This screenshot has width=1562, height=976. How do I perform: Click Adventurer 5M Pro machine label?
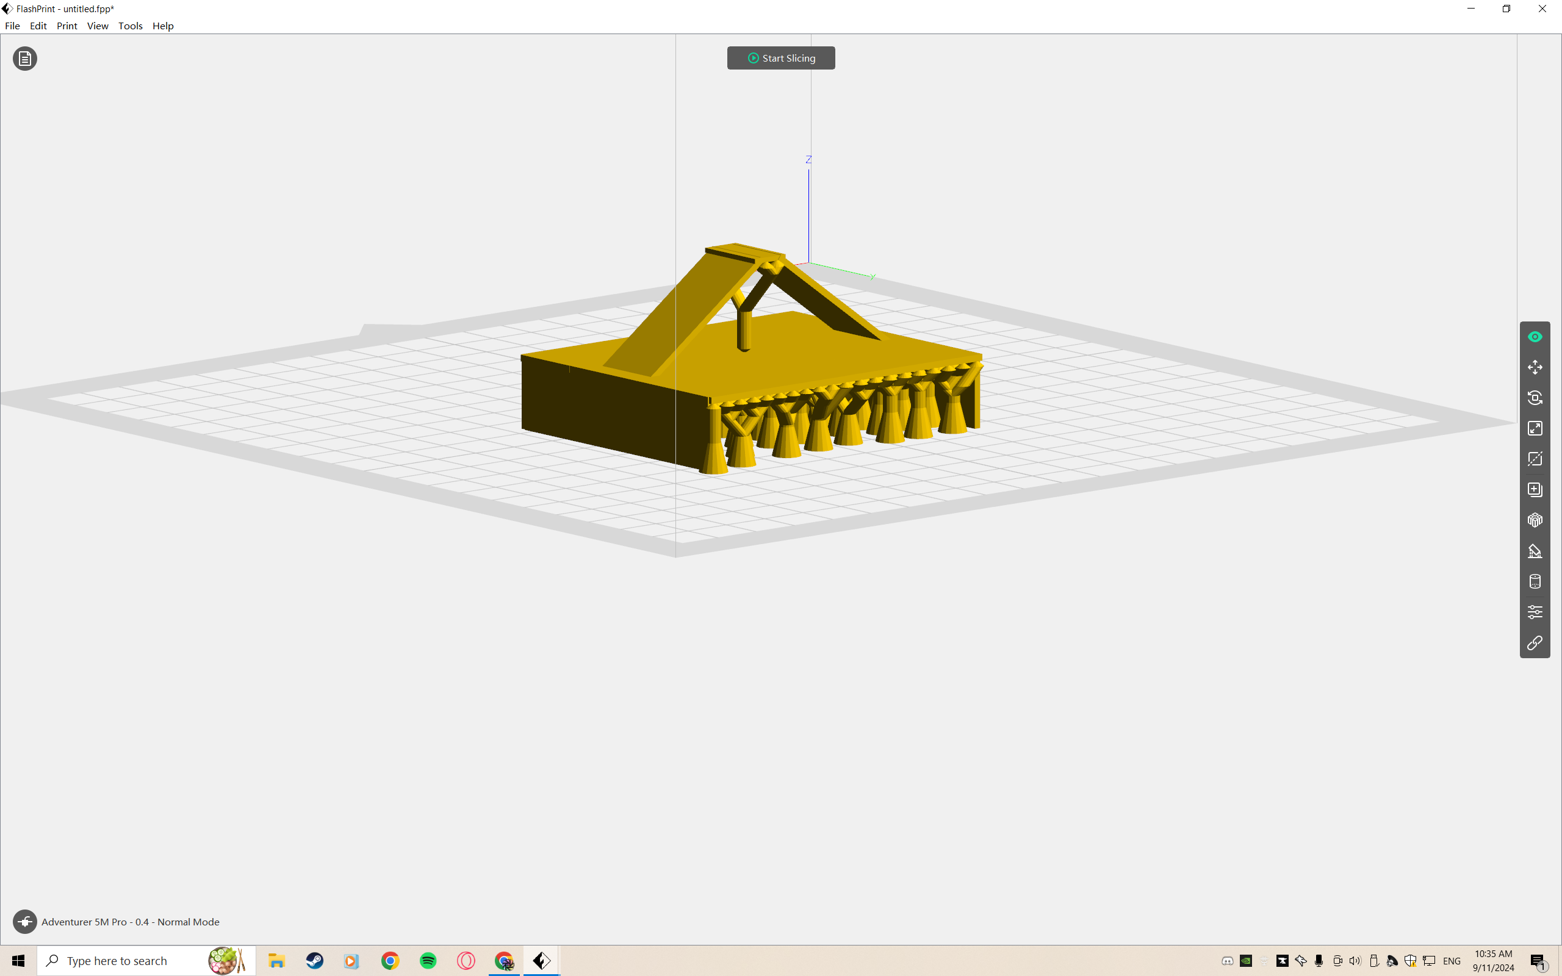click(131, 922)
